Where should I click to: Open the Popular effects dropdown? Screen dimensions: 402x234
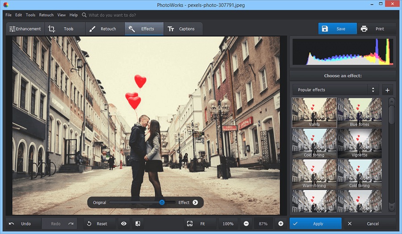pos(335,90)
